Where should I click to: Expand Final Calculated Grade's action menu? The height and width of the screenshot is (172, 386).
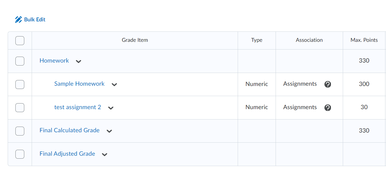[109, 131]
